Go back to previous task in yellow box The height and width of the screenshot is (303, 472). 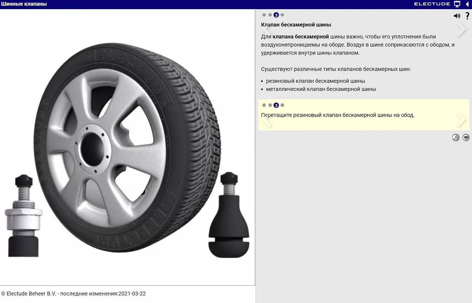[267, 121]
